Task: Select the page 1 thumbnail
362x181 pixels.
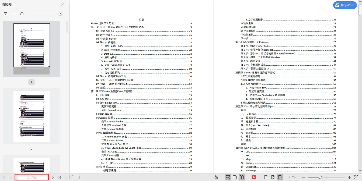Action: pyautogui.click(x=32, y=49)
